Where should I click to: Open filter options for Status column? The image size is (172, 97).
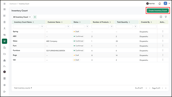coord(87,26)
